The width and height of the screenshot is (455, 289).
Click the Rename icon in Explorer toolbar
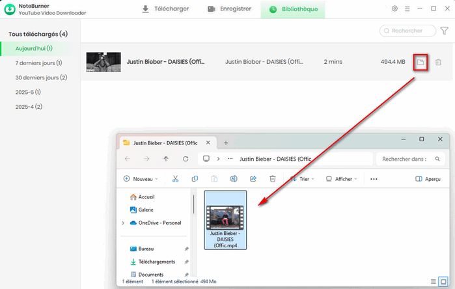[234, 179]
